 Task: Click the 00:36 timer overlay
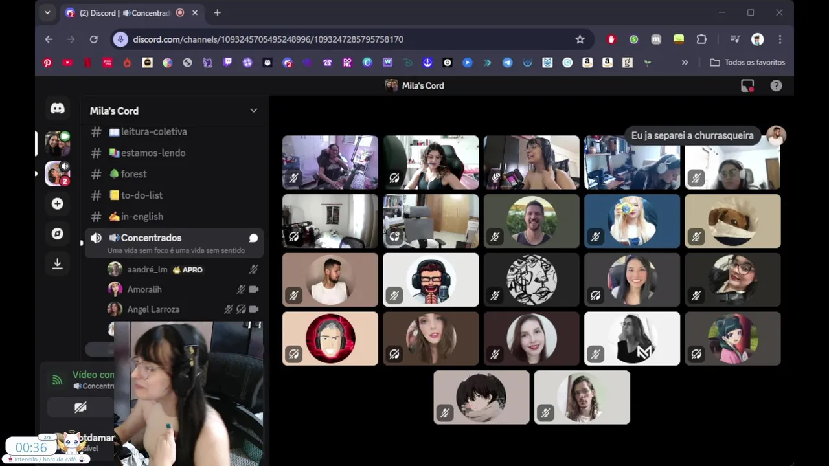point(31,448)
